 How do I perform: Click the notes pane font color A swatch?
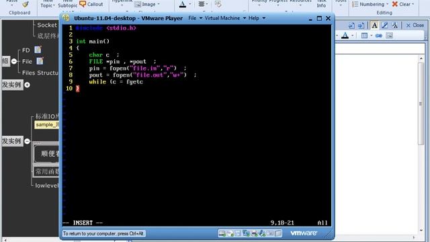tap(345, 36)
